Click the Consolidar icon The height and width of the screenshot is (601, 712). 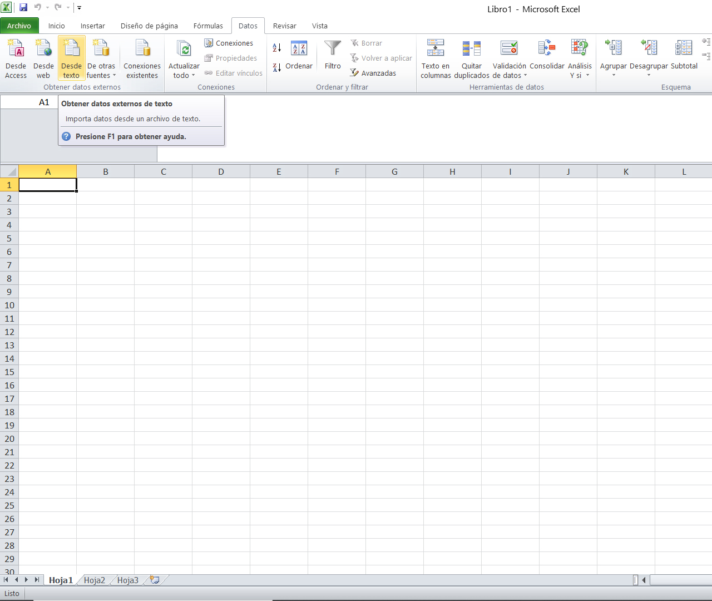[547, 49]
